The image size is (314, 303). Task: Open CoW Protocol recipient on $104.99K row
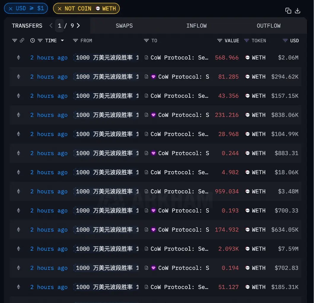pyautogui.click(x=179, y=134)
